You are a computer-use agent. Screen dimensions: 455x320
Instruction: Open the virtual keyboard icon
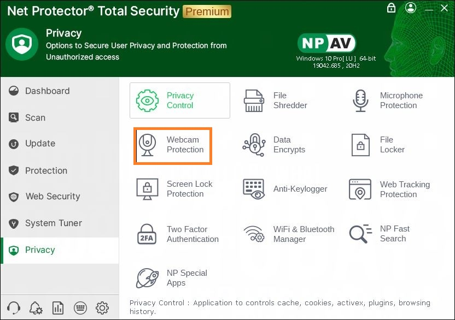(x=80, y=308)
